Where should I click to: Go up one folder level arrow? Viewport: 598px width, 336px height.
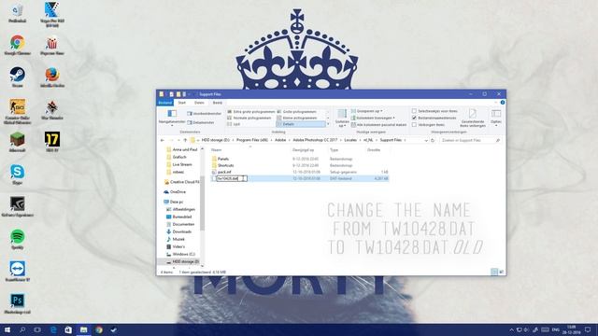click(x=185, y=140)
